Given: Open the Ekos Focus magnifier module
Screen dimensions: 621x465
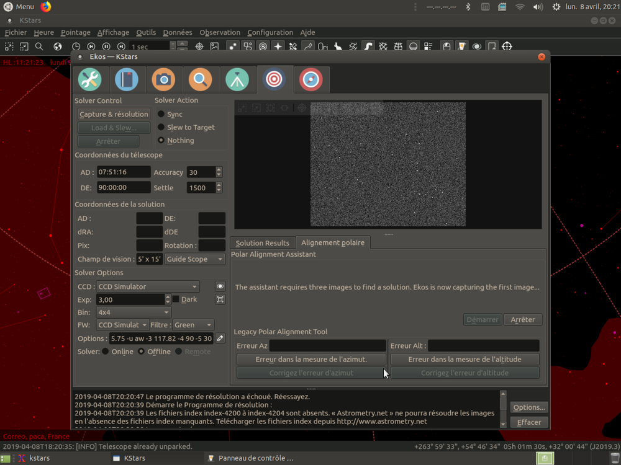Looking at the screenshot, I should [x=201, y=79].
